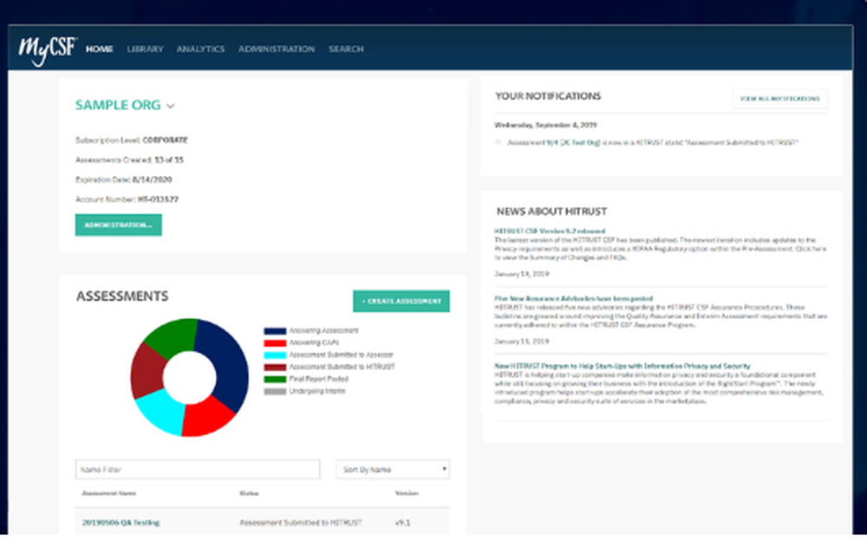This screenshot has height=554, width=867.
Task: Select the navy Answering Assessment legend swatch
Action: (x=275, y=330)
